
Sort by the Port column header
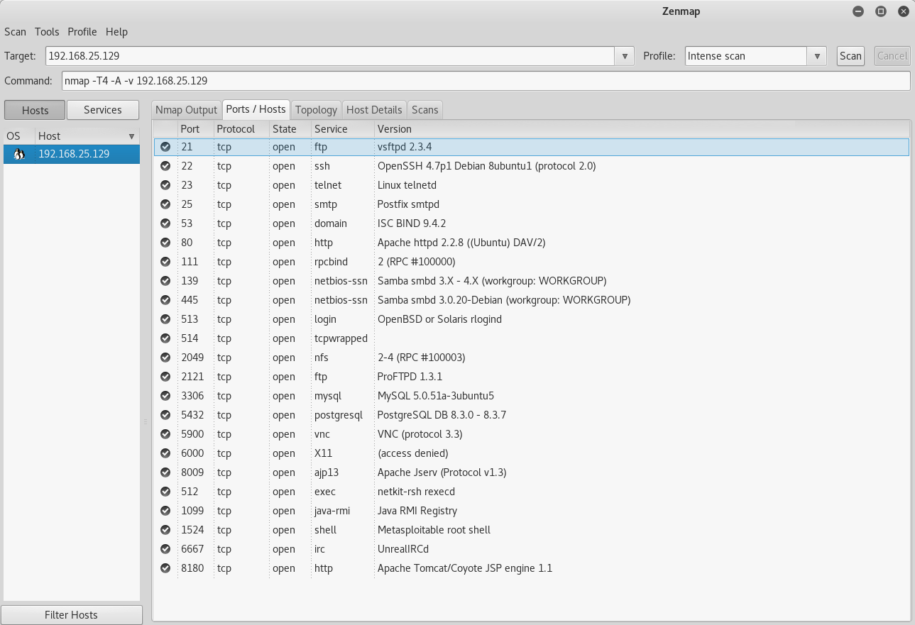(195, 129)
